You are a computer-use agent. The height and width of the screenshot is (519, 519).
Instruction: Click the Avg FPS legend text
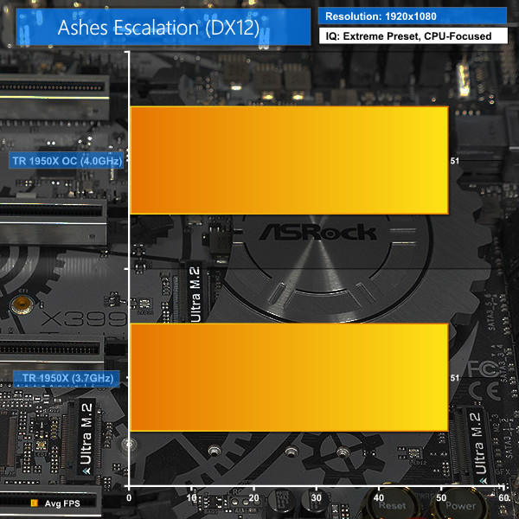62,503
